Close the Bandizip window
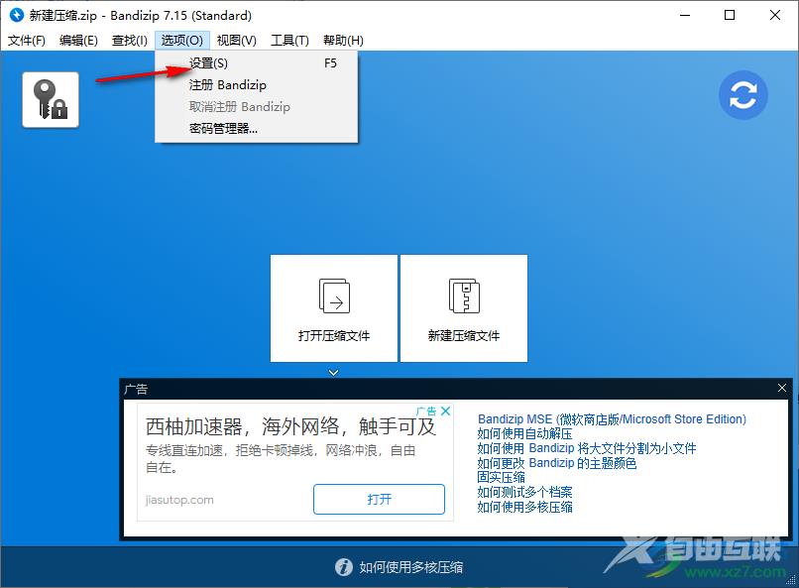799x588 pixels. pyautogui.click(x=774, y=15)
